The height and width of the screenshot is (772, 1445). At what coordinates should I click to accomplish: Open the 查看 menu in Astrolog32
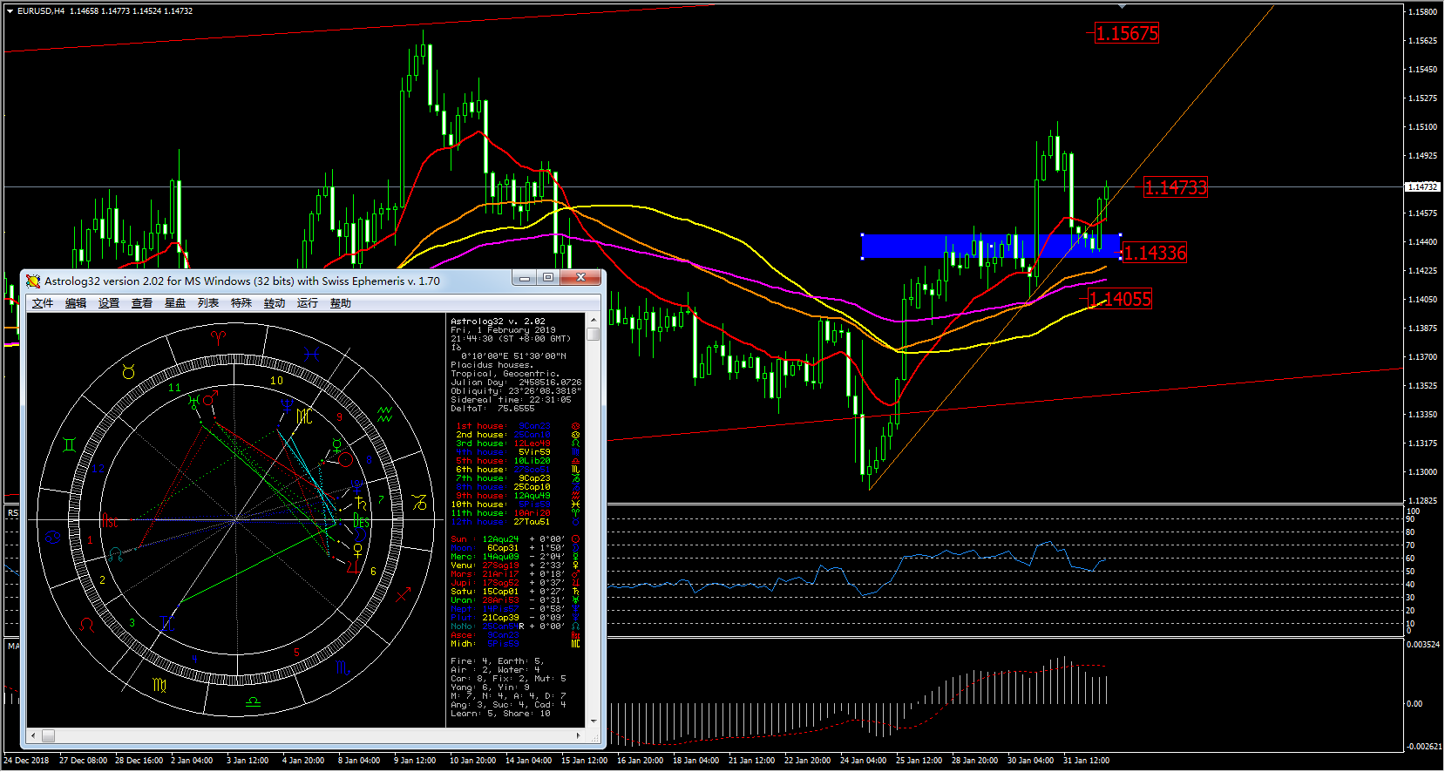[142, 303]
